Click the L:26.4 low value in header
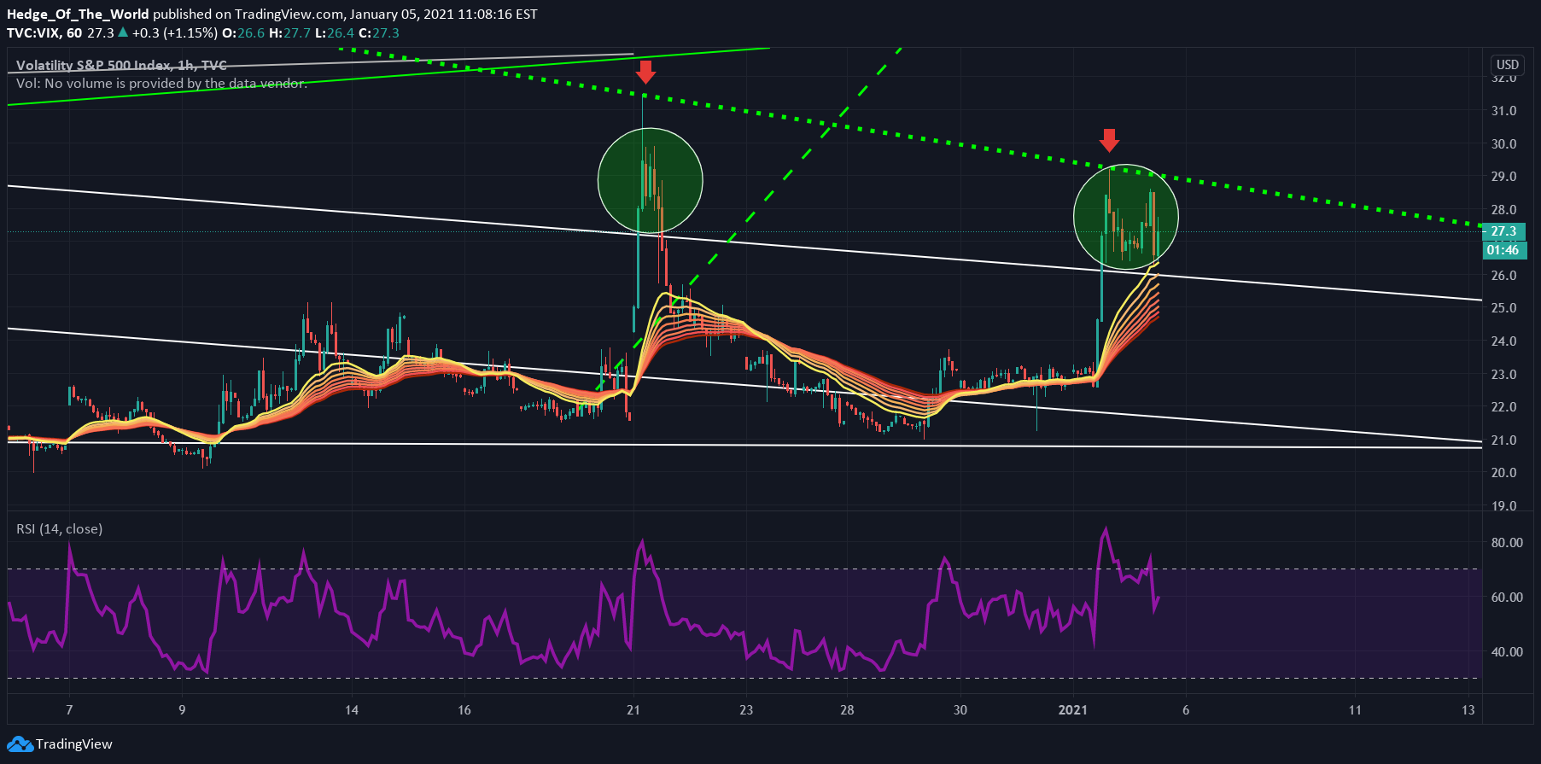This screenshot has height=764, width=1541. [335, 33]
